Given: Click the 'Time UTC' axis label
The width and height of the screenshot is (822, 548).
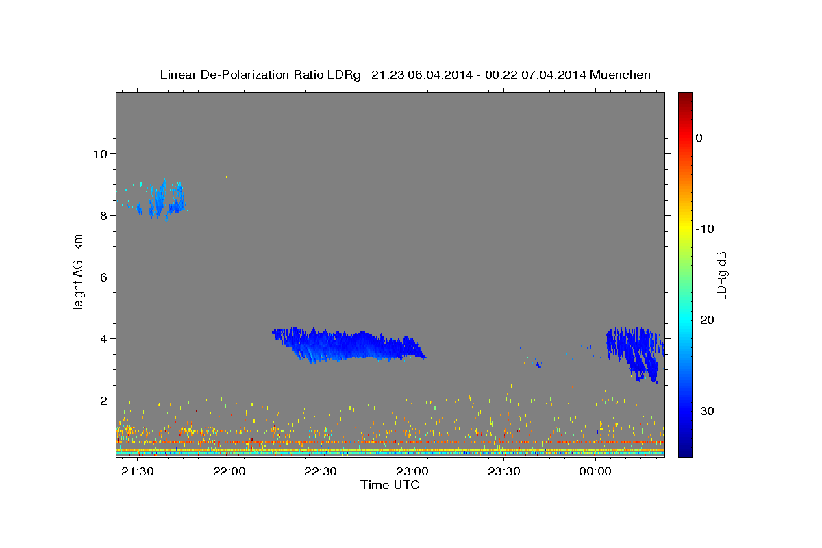Looking at the screenshot, I should (x=390, y=485).
